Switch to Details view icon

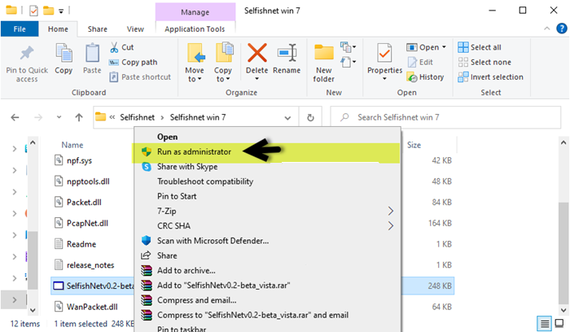click(x=545, y=323)
